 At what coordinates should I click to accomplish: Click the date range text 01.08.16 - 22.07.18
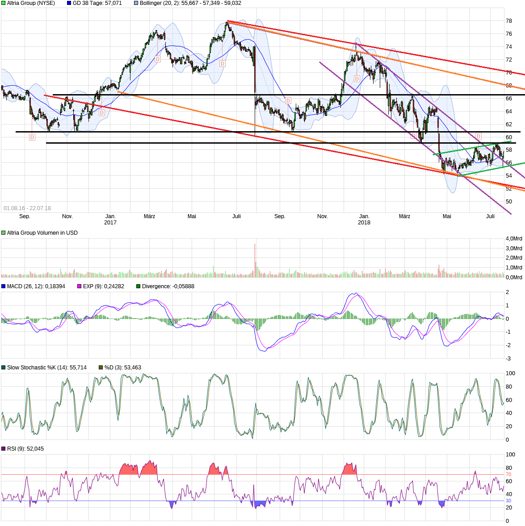pos(27,207)
